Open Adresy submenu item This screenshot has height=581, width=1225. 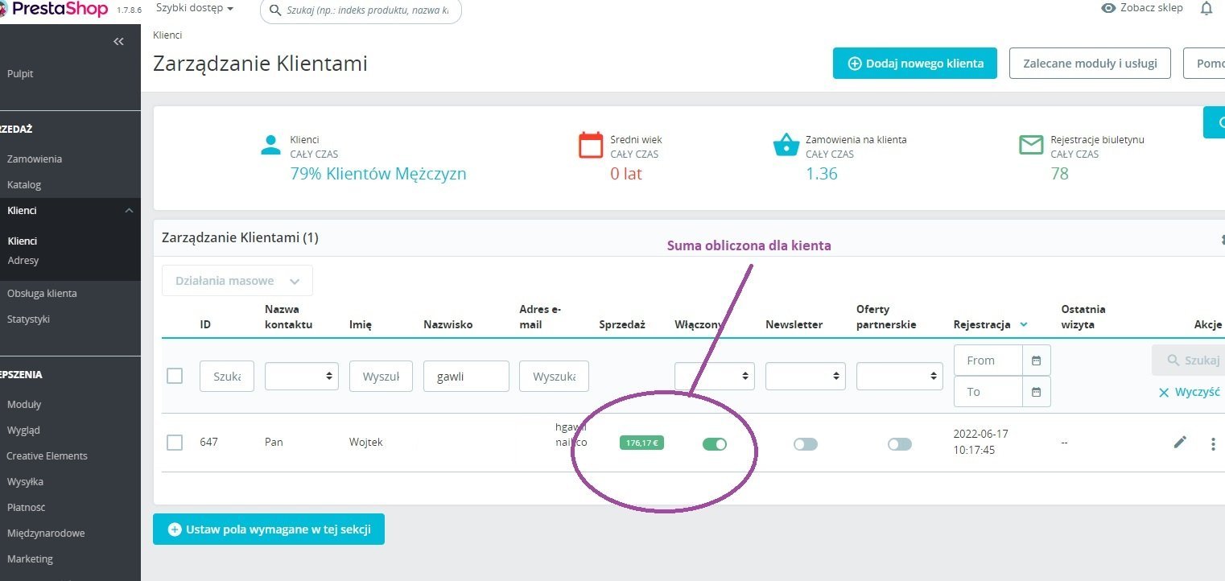pyautogui.click(x=23, y=261)
